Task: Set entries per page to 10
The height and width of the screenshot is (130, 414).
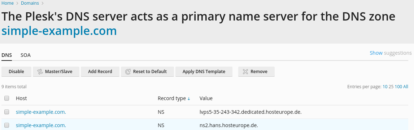Action: pyautogui.click(x=385, y=86)
